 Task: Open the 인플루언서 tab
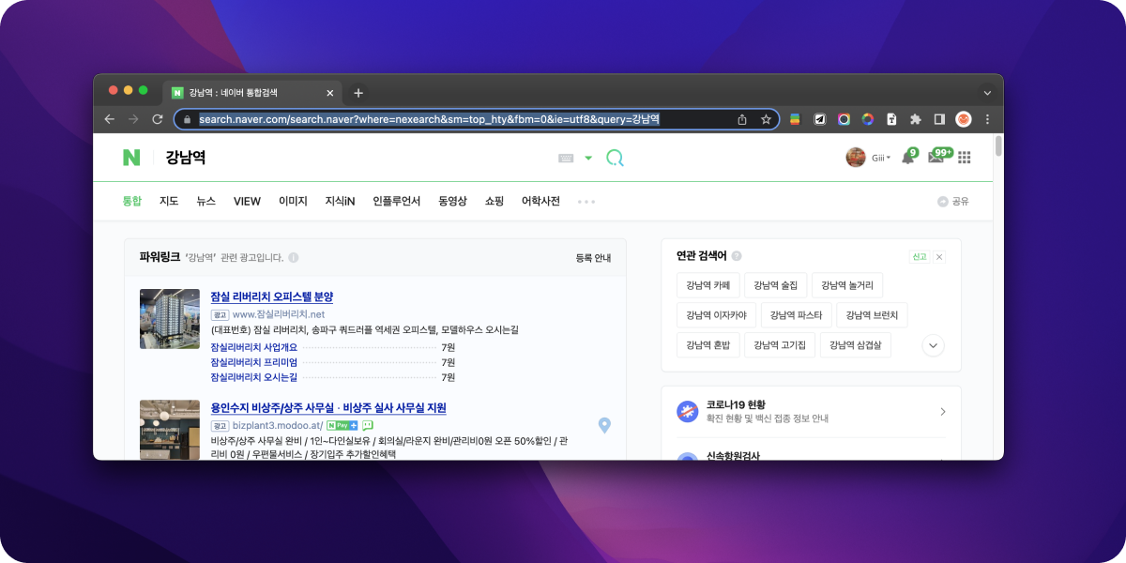tap(396, 201)
